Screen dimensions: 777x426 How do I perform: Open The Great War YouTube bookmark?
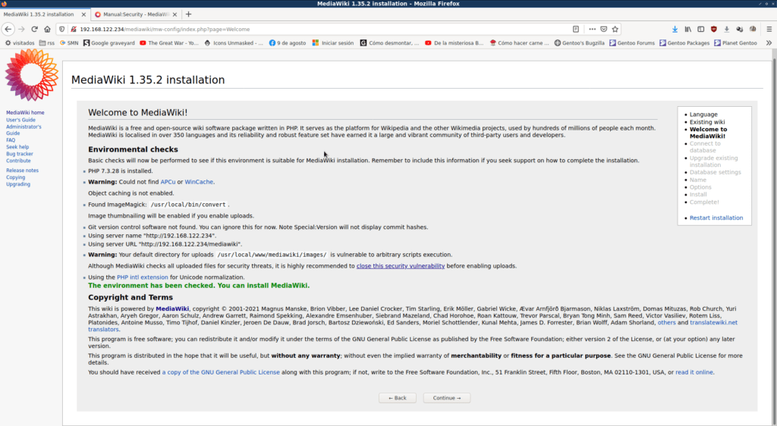[x=169, y=43]
